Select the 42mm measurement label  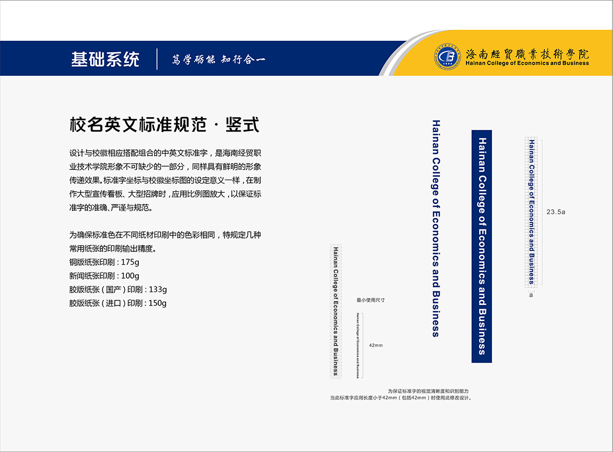[x=376, y=346]
